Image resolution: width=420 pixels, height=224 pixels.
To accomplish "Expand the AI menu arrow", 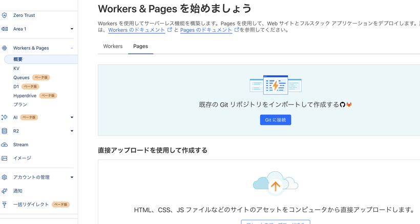I will tap(72, 117).
